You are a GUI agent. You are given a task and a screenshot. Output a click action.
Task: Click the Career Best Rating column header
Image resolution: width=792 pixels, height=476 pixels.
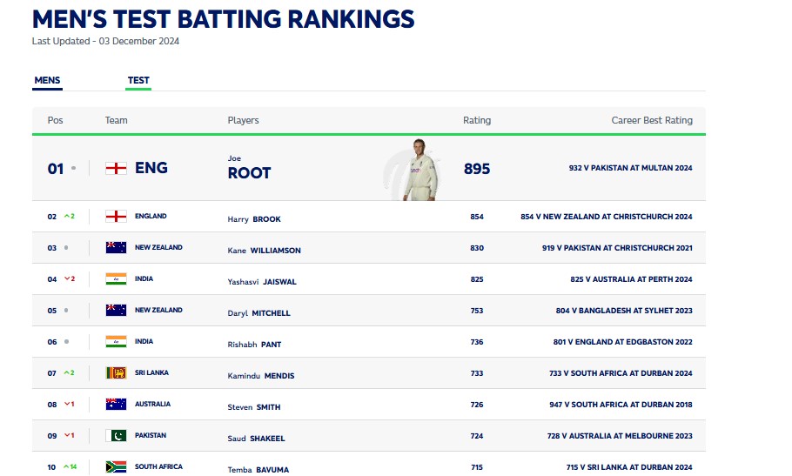pyautogui.click(x=652, y=120)
